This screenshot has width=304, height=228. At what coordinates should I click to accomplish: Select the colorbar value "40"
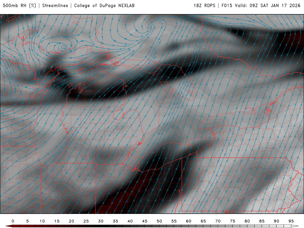coord(130,221)
